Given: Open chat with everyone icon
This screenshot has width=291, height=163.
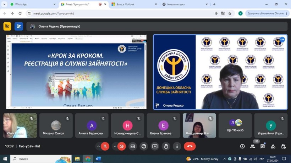Looking at the screenshot, I should coord(263,146).
